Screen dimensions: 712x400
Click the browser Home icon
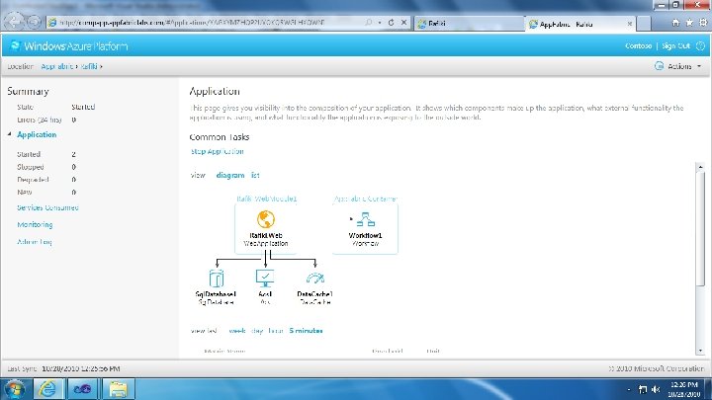tap(675, 23)
